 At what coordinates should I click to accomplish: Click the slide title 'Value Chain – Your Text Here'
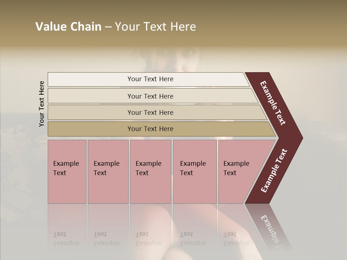coord(116,27)
